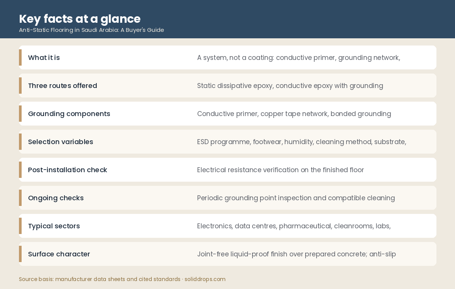Select the 'Ongoing checks' row label
The image size is (455, 289).
pos(56,198)
